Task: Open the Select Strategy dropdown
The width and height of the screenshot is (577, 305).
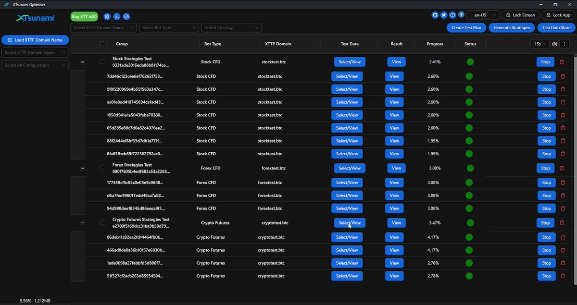Action: point(232,28)
